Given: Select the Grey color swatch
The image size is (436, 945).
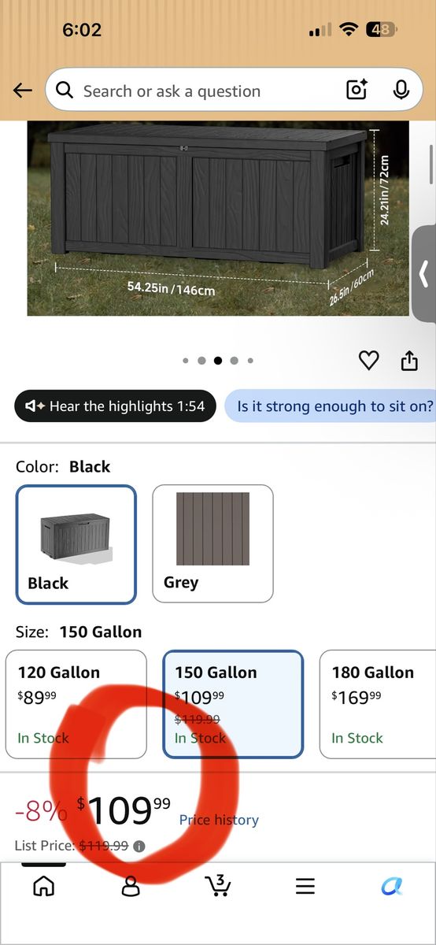Looking at the screenshot, I should point(212,543).
